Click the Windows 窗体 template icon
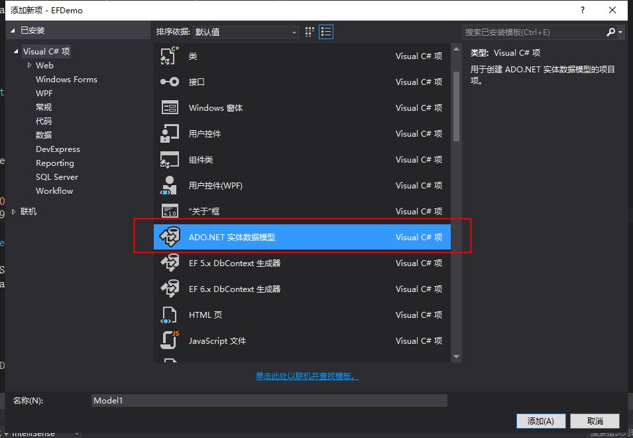 [170, 108]
